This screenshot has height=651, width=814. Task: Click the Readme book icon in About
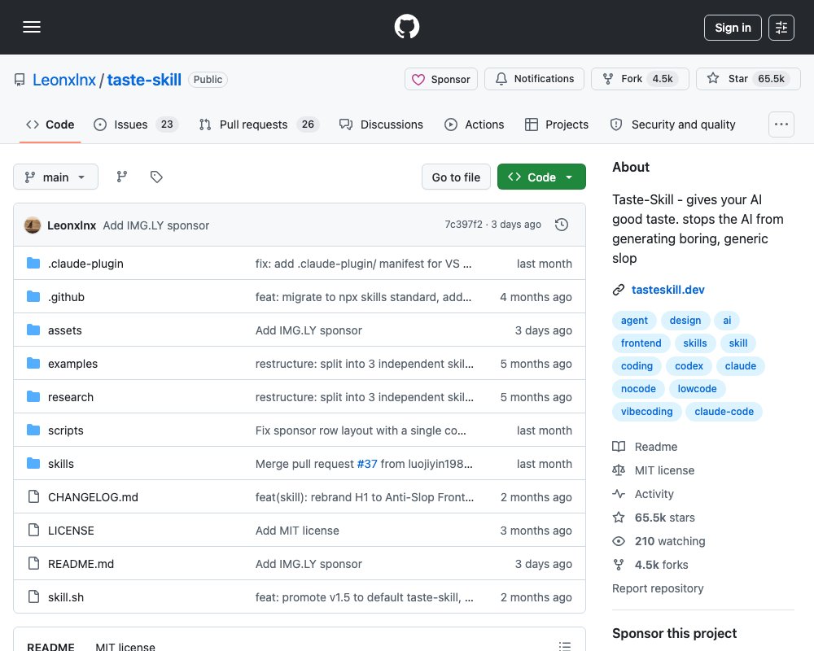619,447
